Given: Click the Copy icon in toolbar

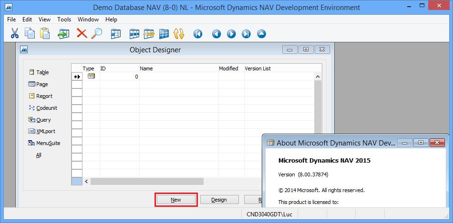Looking at the screenshot, I should [30, 33].
